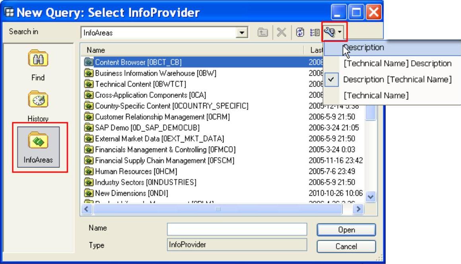
Task: Minimize the New Query dialog window
Action: [x=338, y=12]
